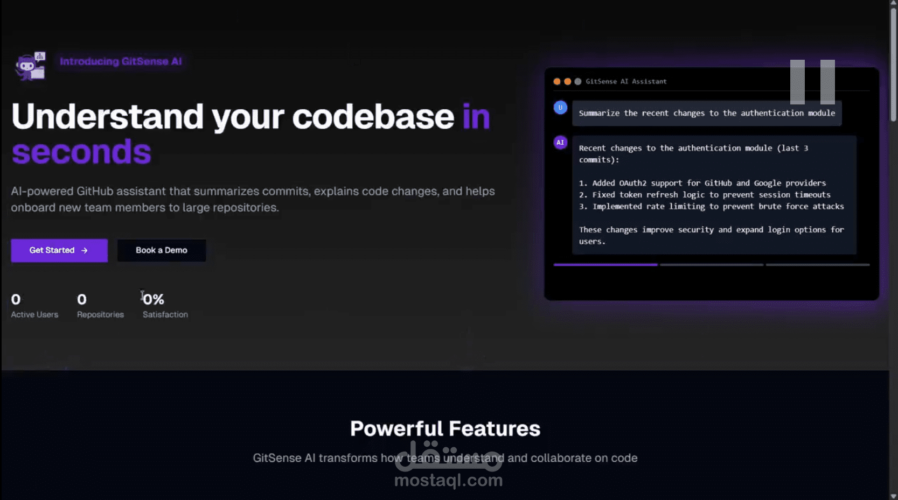Click the GitSense AI Assistant window title
The width and height of the screenshot is (898, 500).
[626, 82]
